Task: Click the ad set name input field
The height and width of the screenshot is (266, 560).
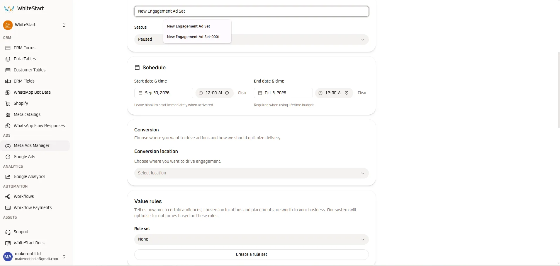Action: [251, 11]
